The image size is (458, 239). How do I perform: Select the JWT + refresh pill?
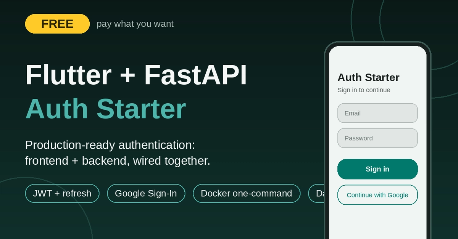62,193
